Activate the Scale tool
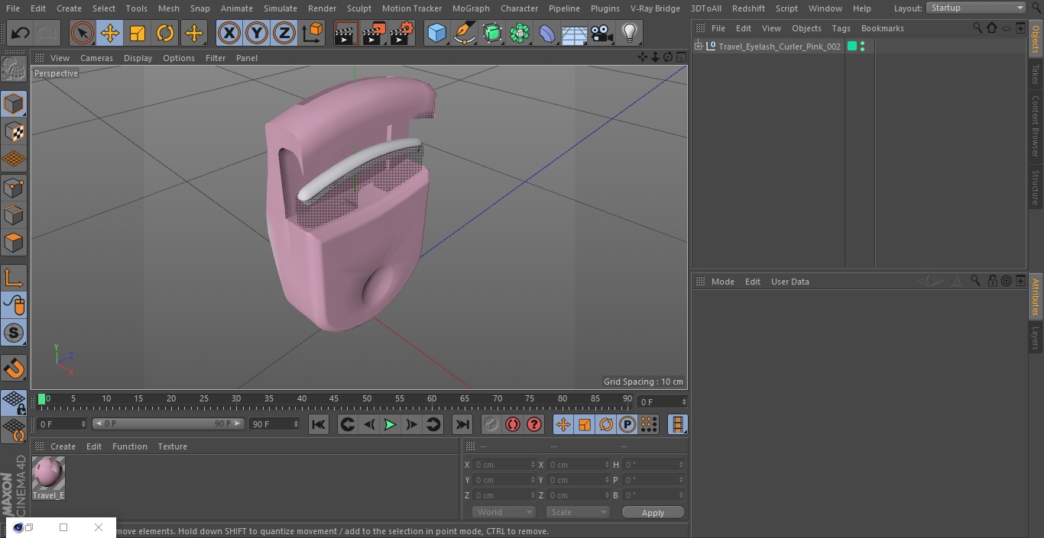The width and height of the screenshot is (1044, 538). pos(138,33)
